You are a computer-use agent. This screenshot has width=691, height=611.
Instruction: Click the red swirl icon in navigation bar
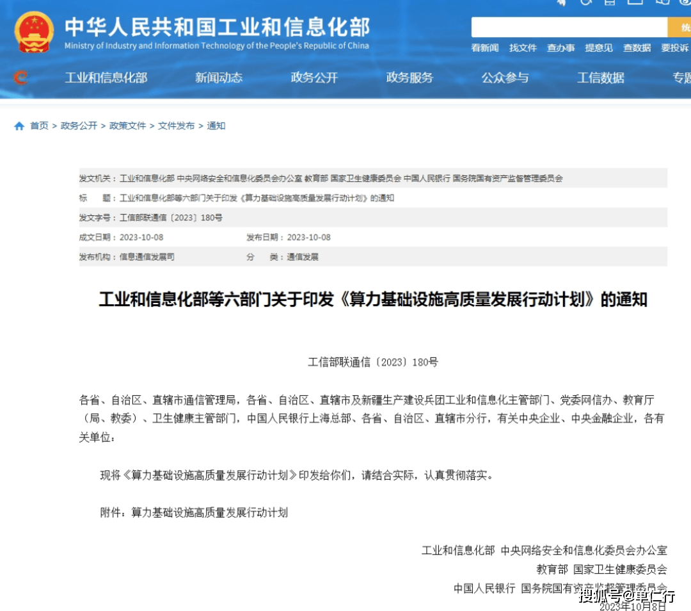20,77
